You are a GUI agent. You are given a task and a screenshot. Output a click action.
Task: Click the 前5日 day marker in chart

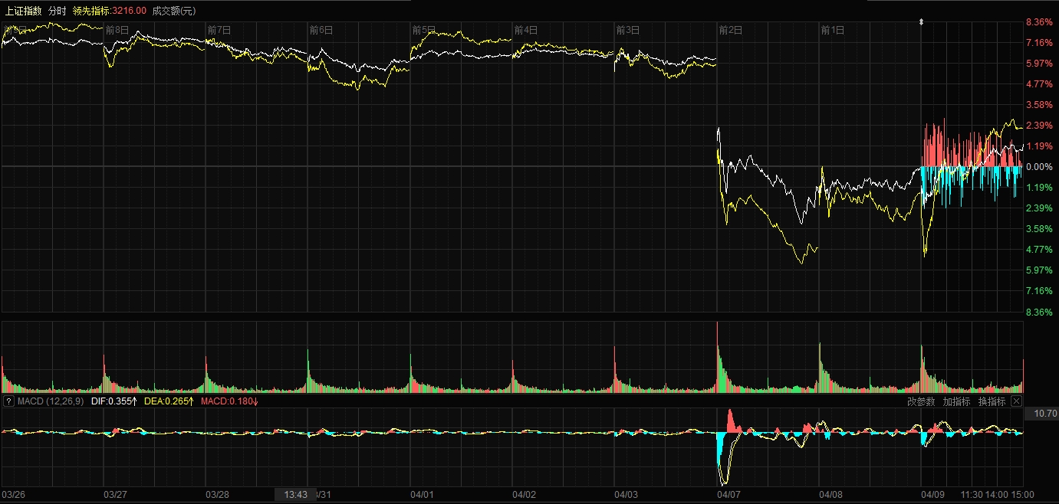pyautogui.click(x=423, y=30)
